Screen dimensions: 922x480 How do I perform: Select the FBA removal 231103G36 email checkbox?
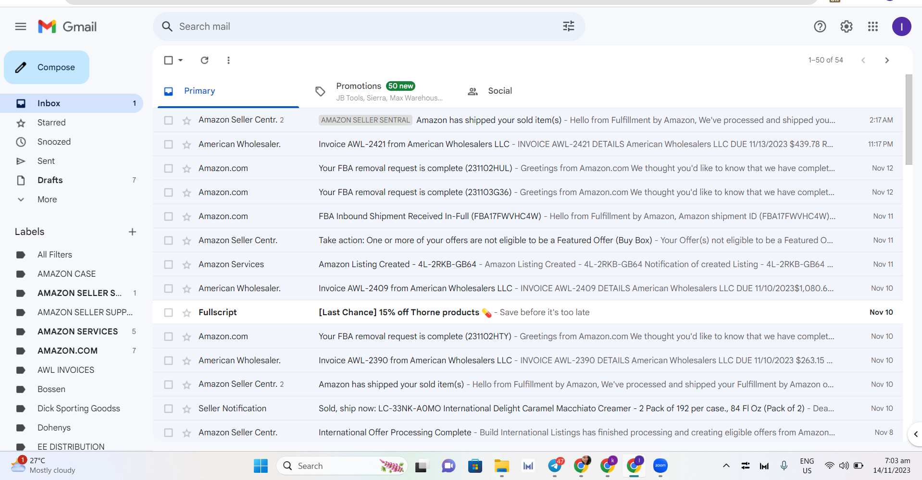pyautogui.click(x=168, y=192)
